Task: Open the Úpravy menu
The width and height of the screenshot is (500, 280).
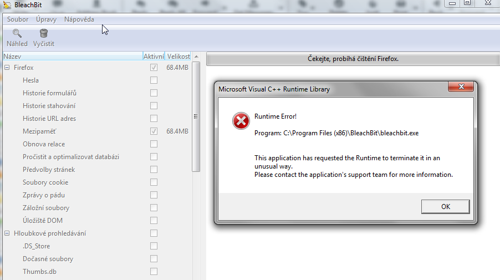Action: pos(46,19)
